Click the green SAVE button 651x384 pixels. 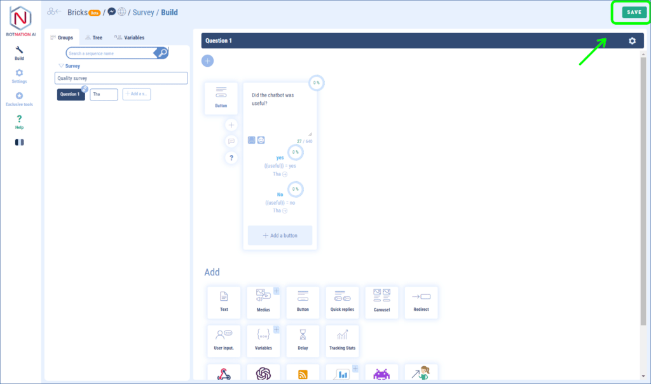634,12
